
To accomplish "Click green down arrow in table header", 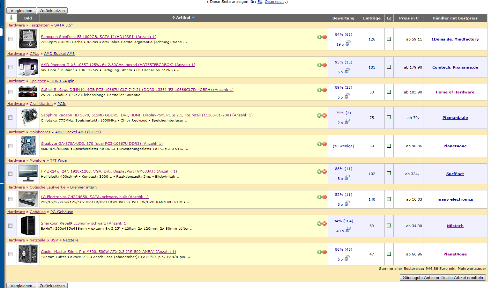I will [x=11, y=18].
